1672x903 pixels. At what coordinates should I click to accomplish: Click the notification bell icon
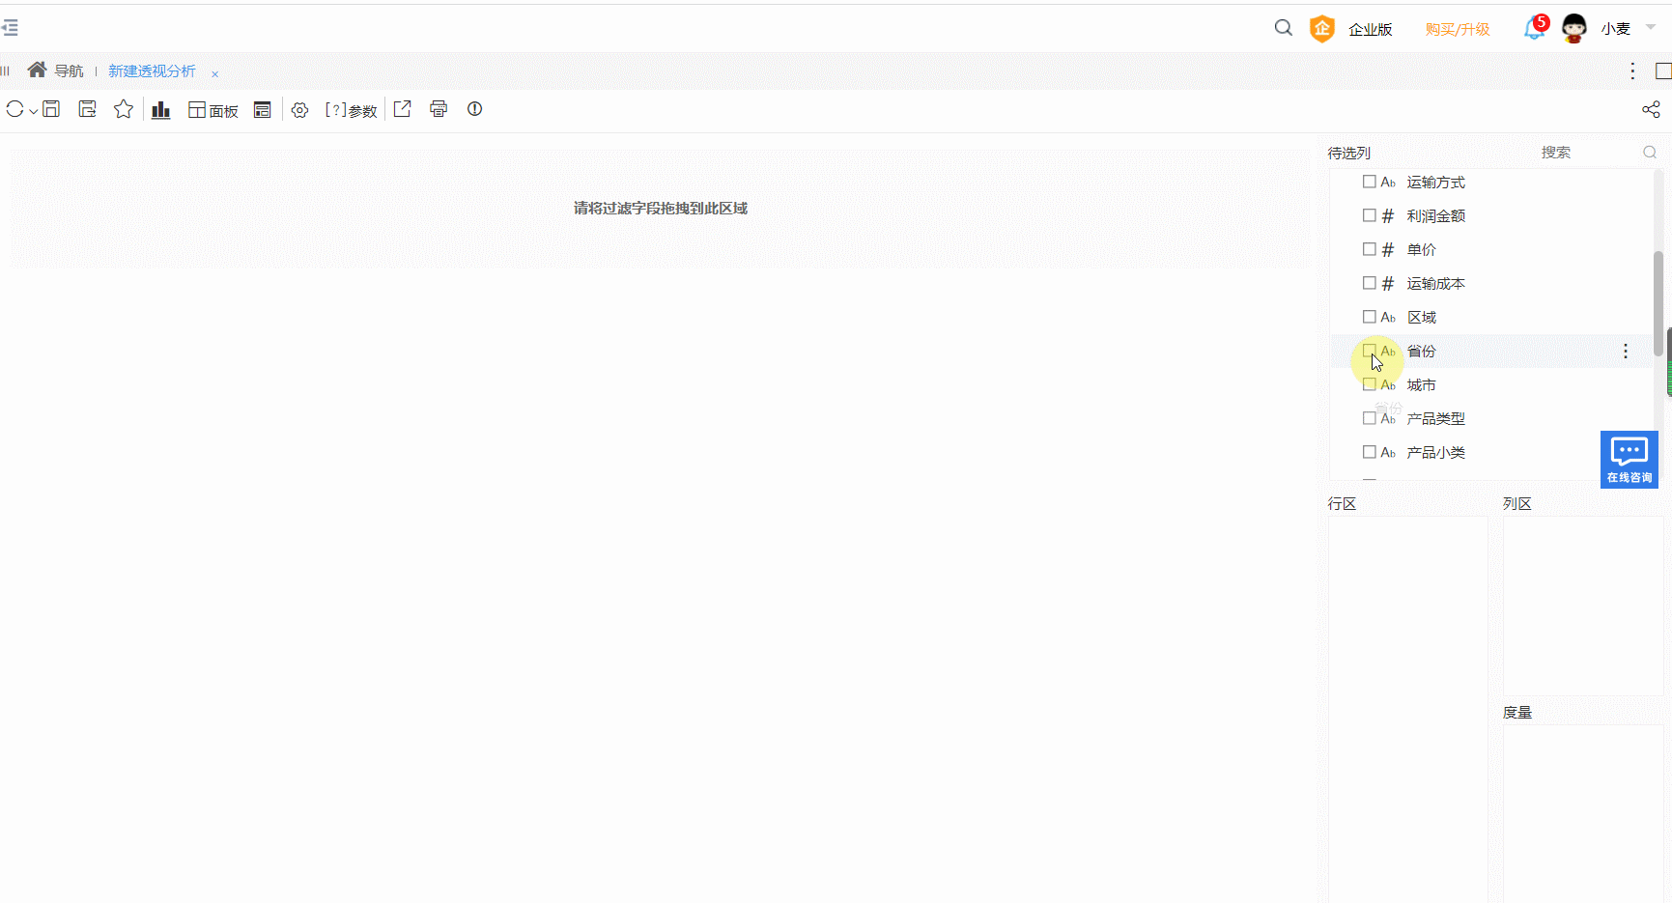tap(1534, 29)
